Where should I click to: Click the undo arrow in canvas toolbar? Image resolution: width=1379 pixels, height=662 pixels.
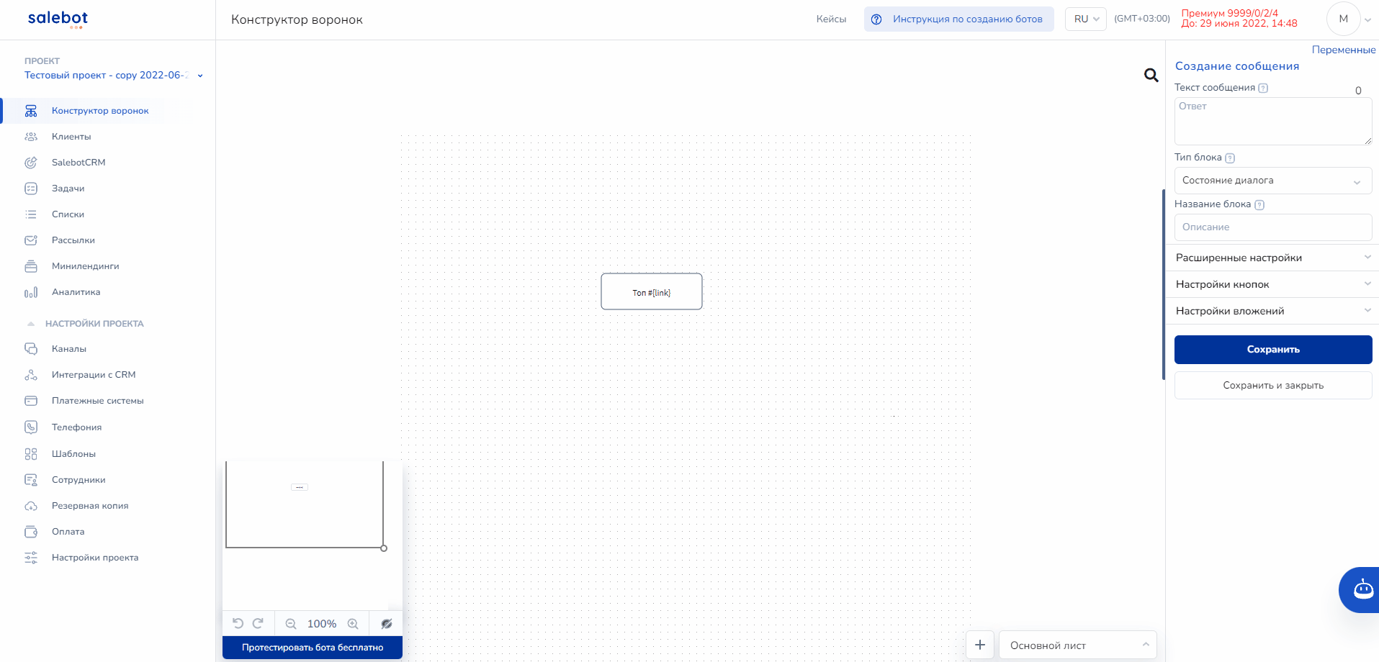click(238, 623)
